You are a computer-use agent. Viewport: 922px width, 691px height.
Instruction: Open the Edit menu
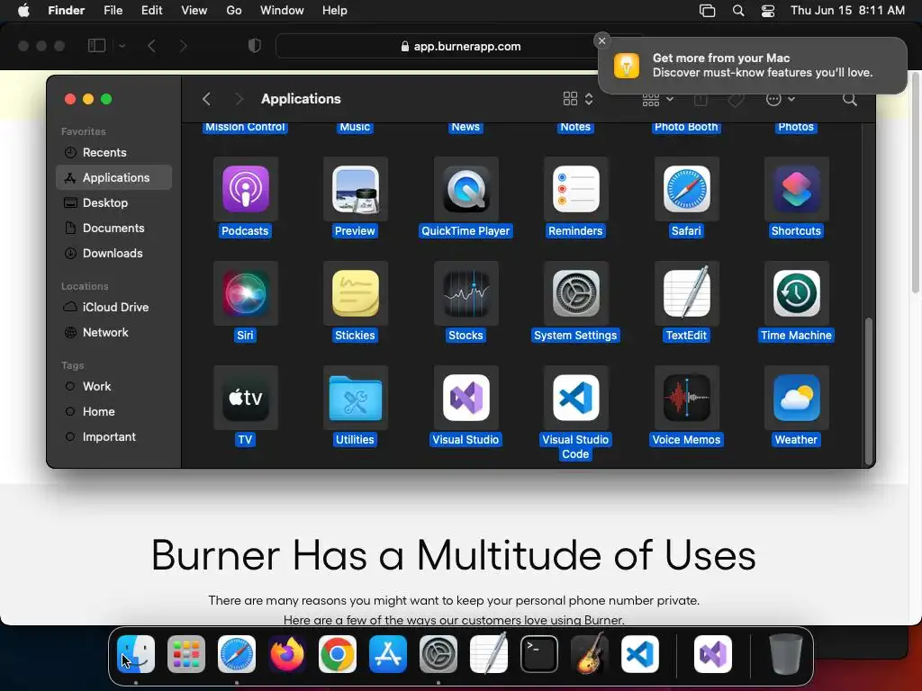[151, 11]
